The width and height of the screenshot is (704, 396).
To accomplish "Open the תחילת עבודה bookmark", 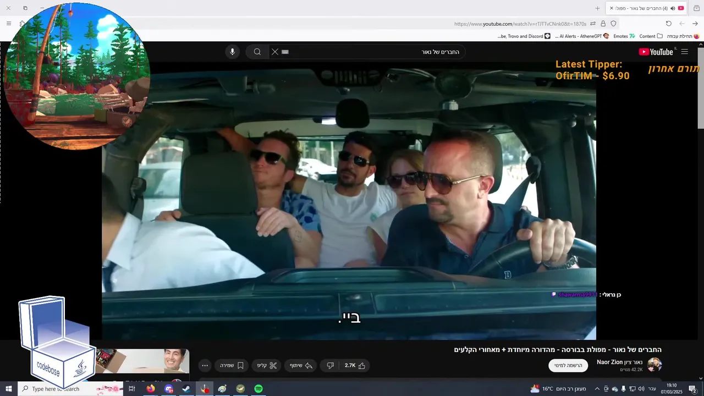I will click(683, 36).
